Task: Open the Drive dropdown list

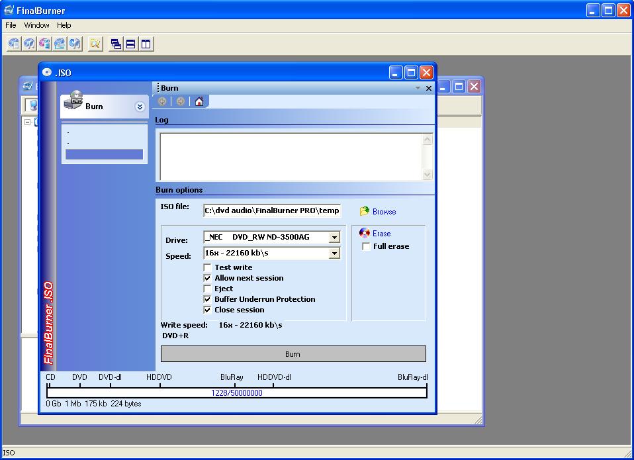Action: (x=334, y=237)
